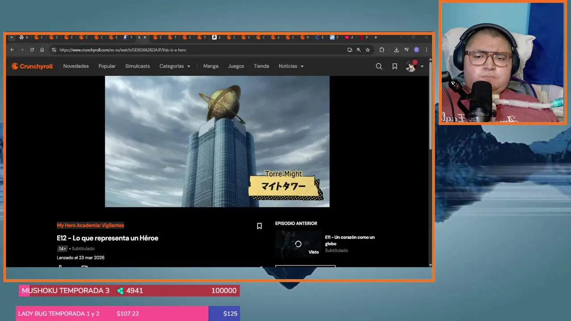571x321 pixels.
Task: Bookmark this page with the star icon
Action: [x=368, y=50]
